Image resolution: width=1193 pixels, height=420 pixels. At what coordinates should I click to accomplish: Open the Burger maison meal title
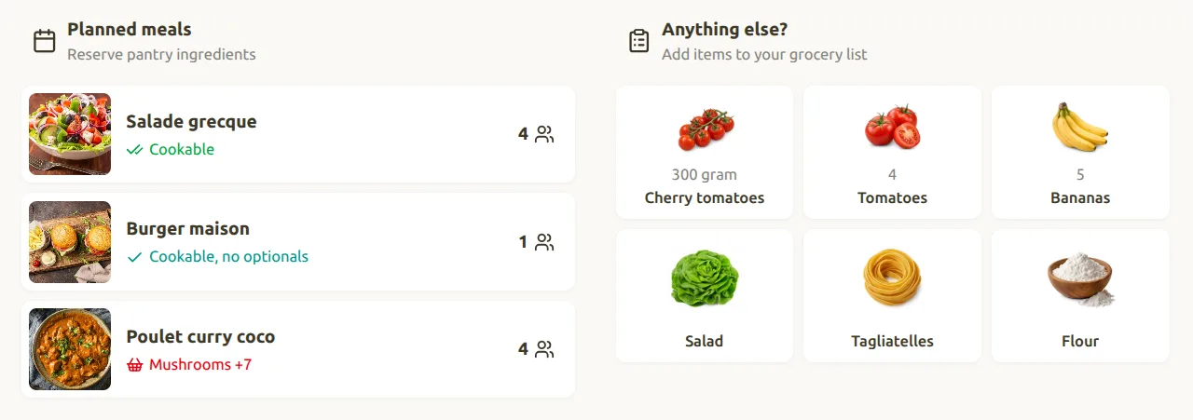(x=187, y=228)
